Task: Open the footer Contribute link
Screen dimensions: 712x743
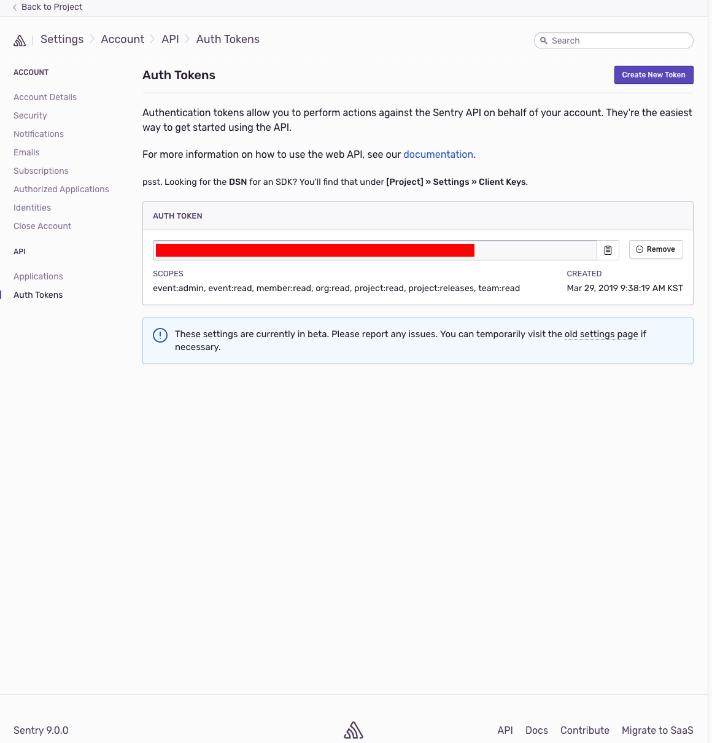Action: click(585, 730)
